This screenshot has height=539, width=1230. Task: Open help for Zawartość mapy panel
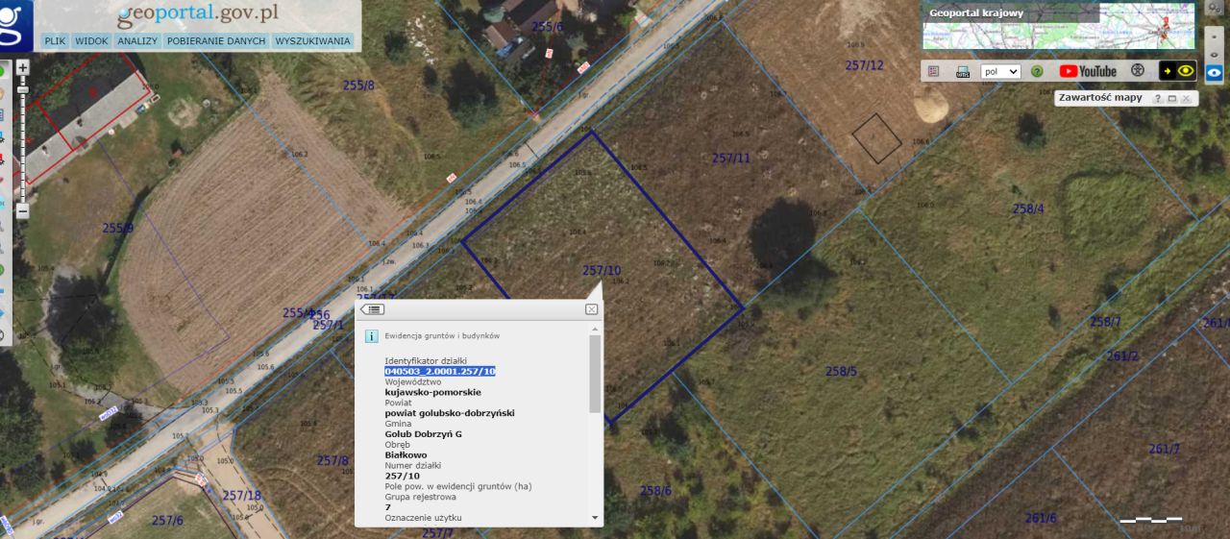(1158, 98)
